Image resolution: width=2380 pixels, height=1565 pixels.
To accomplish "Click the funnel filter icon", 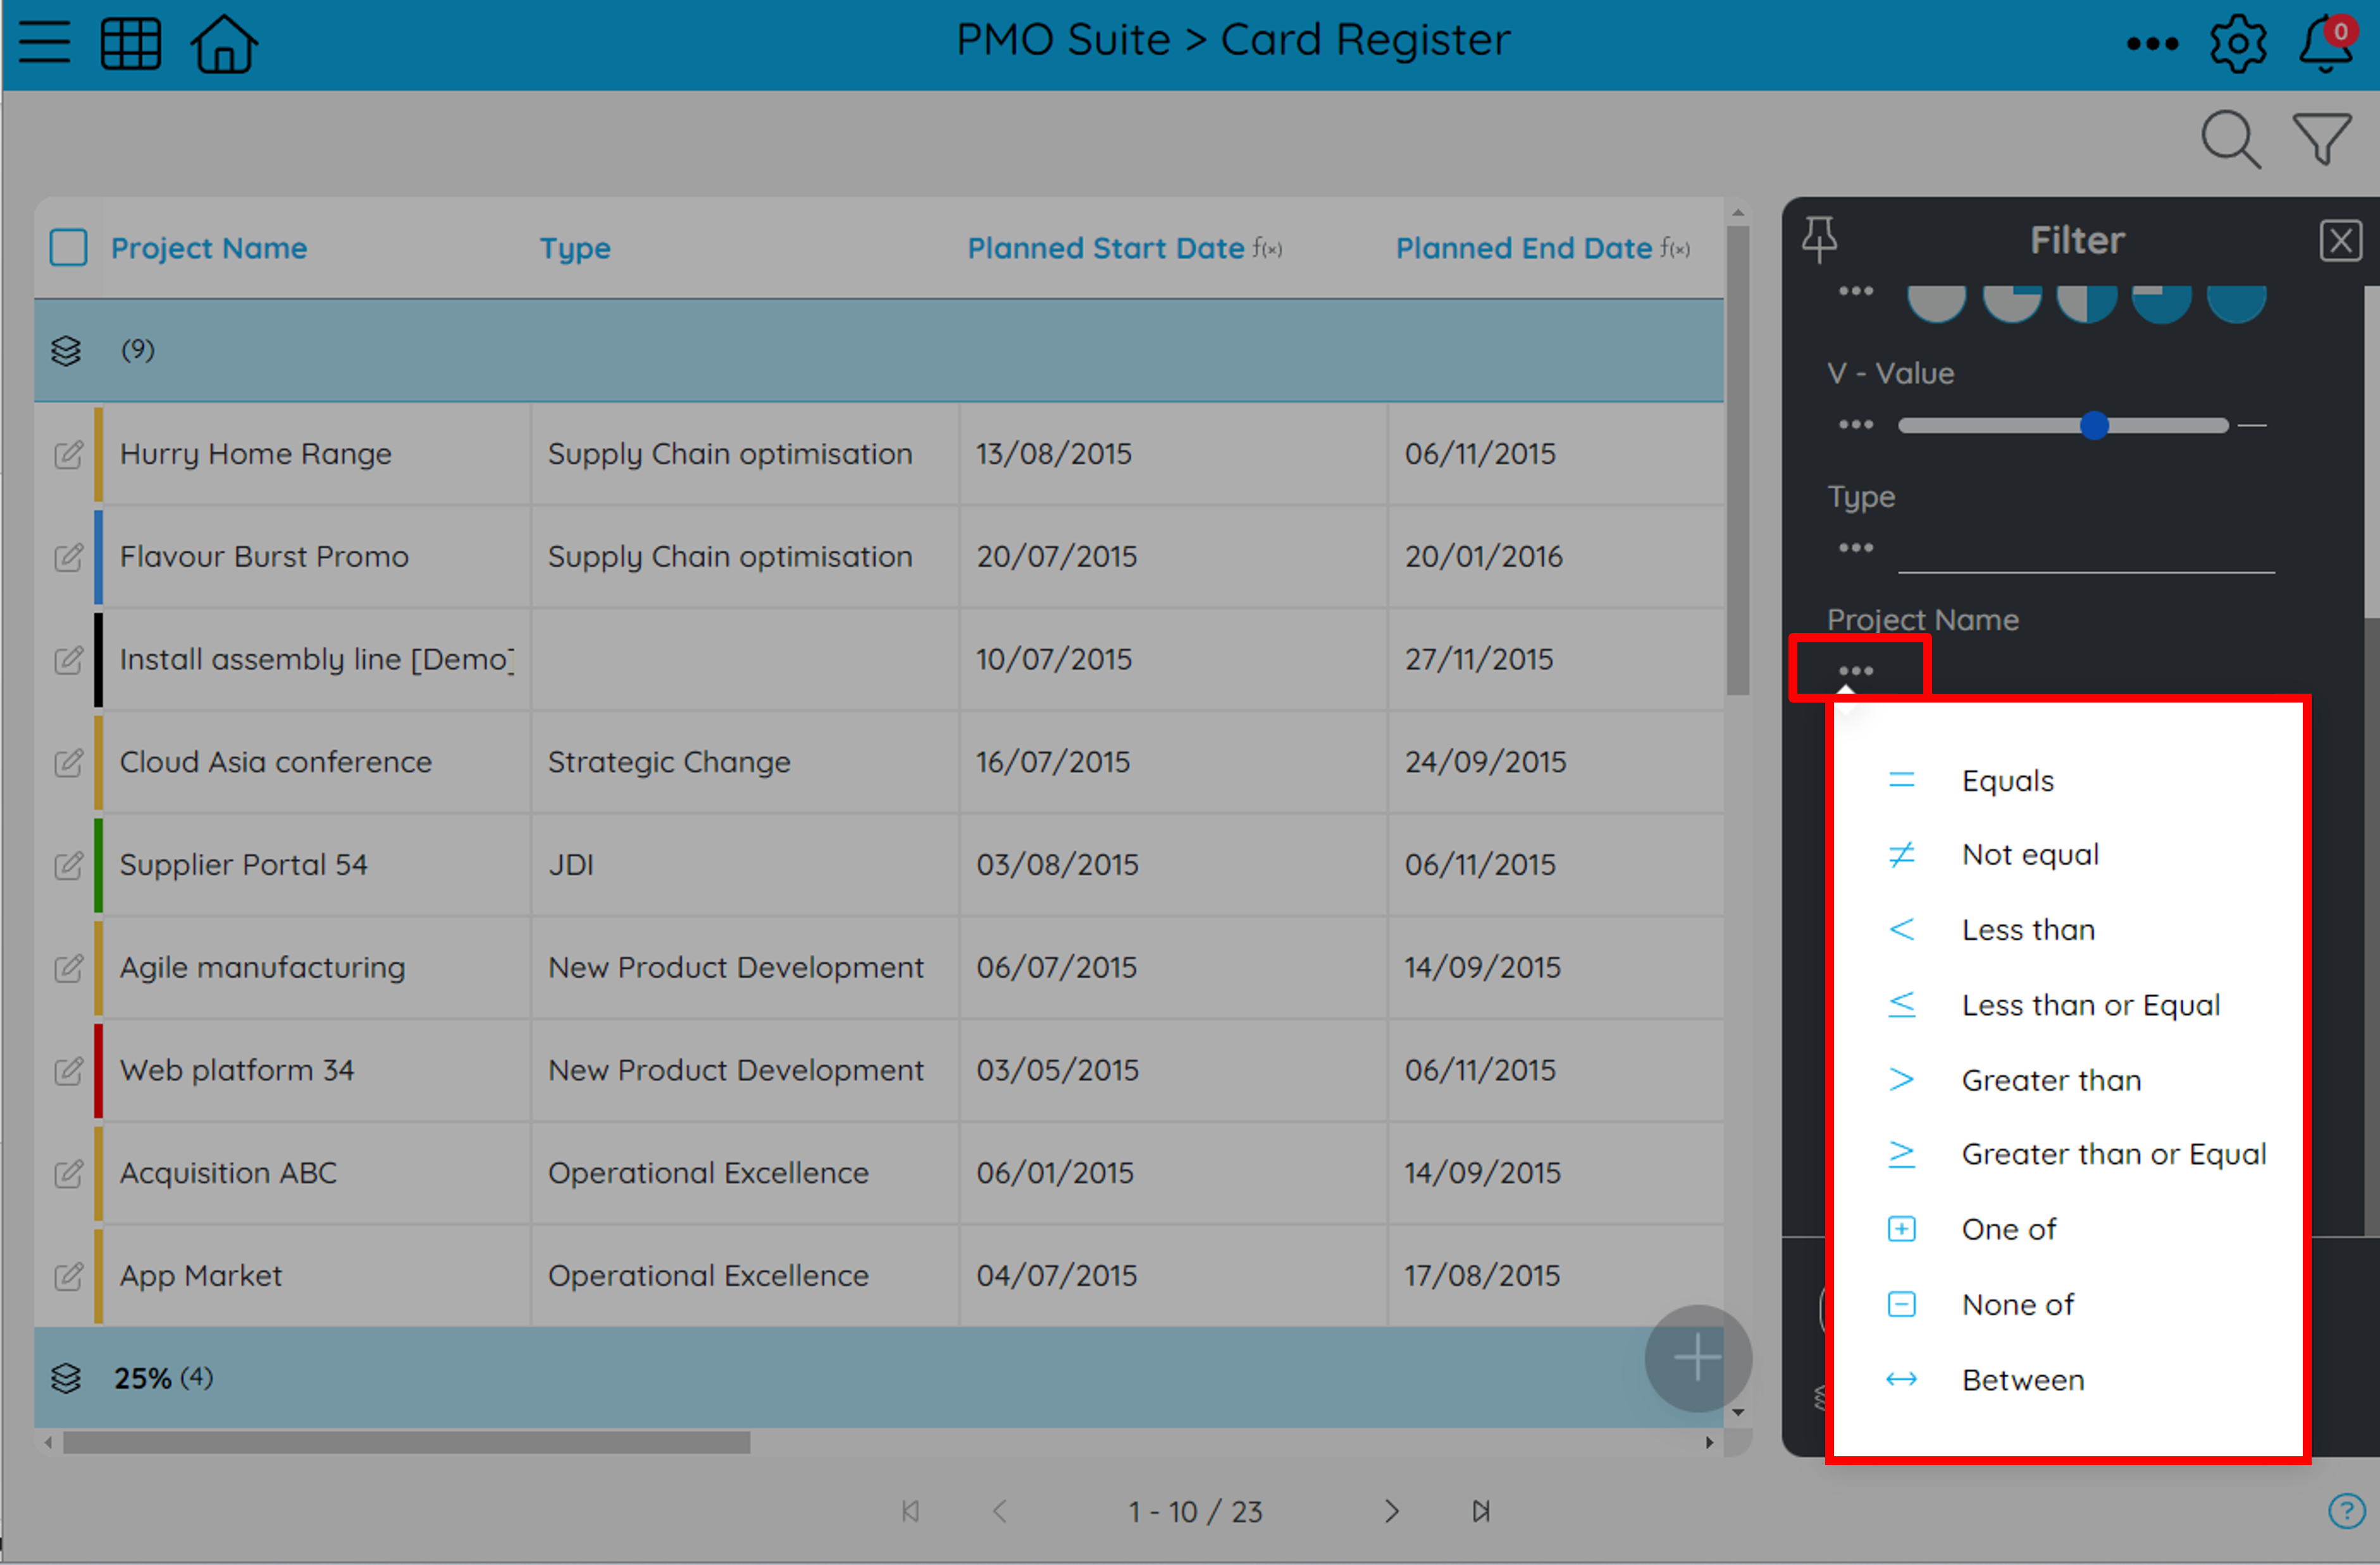I will tap(2322, 139).
